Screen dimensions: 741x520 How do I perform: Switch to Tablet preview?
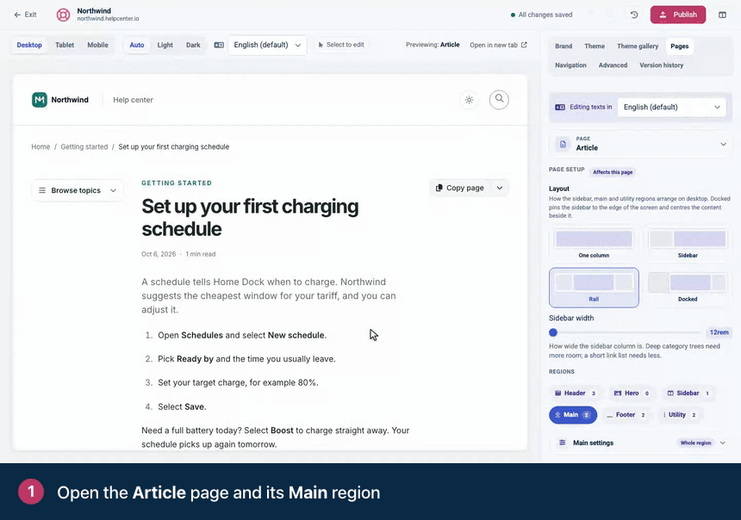pos(65,45)
